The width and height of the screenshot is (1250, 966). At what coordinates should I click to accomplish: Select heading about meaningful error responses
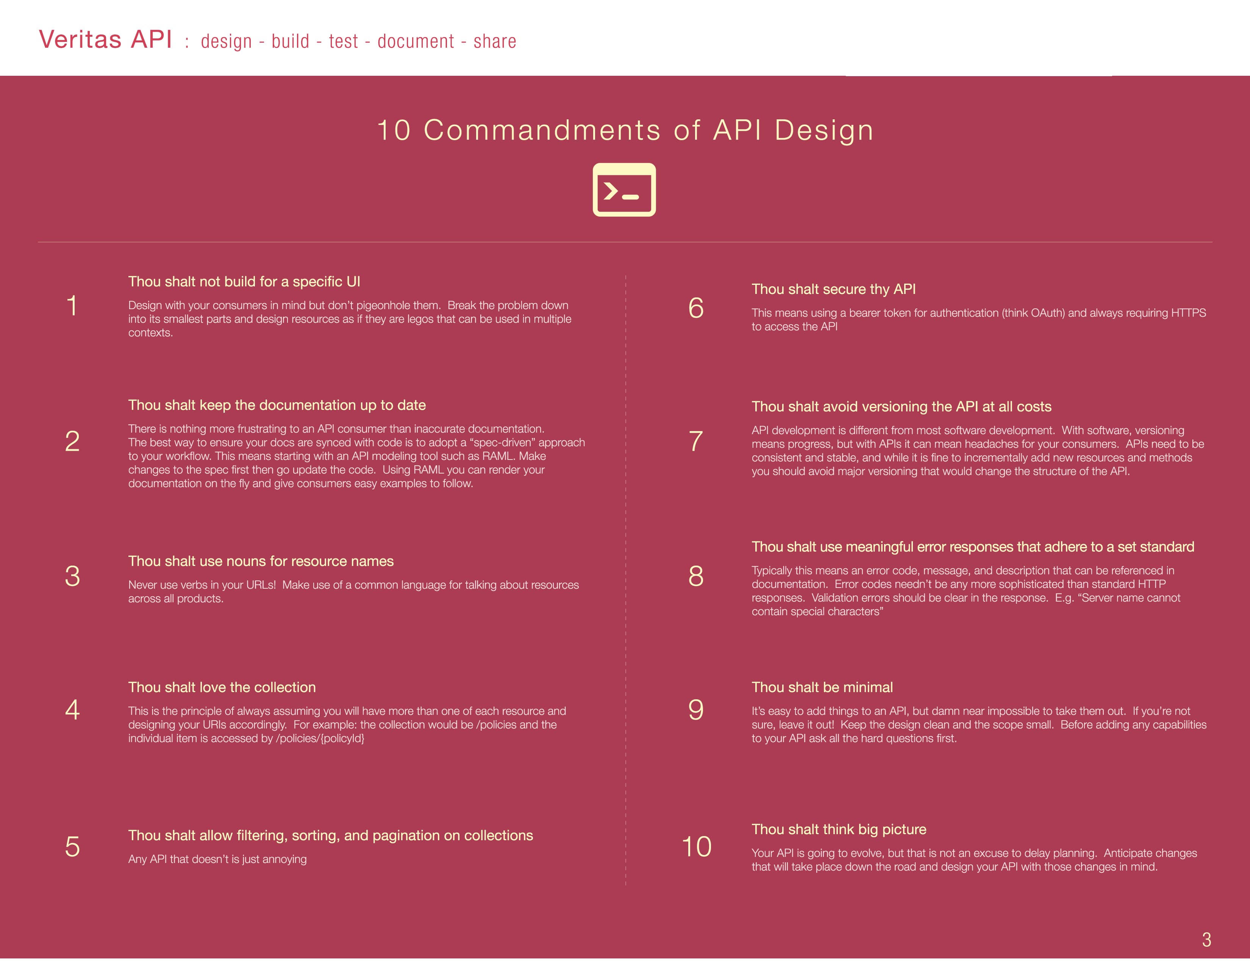pos(973,547)
